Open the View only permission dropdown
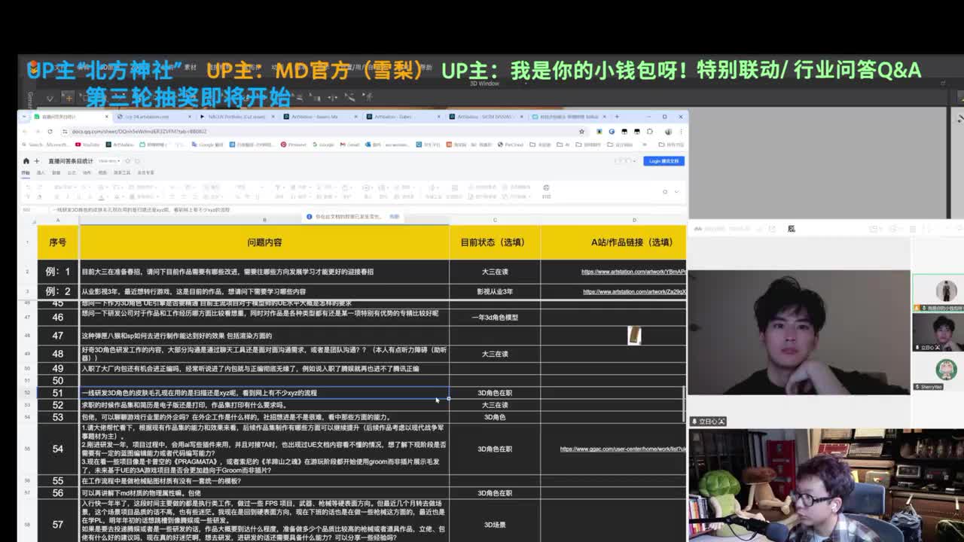Viewport: 964px width, 542px height. [x=109, y=161]
